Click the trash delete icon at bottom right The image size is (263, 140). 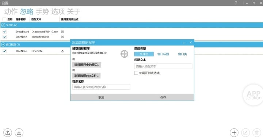(257, 133)
